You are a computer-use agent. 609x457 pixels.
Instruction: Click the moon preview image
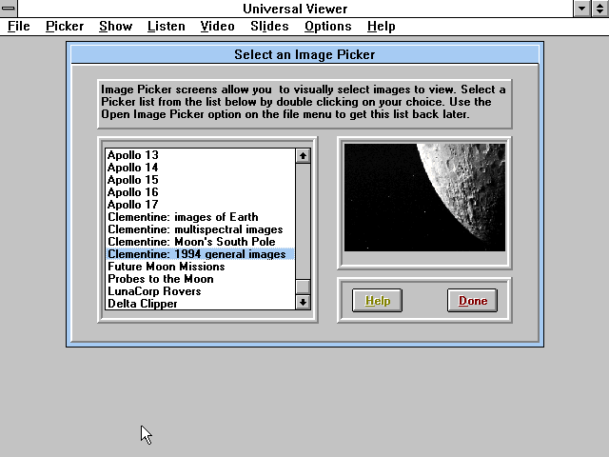coord(424,197)
